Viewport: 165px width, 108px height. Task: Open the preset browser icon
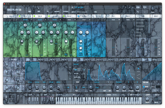click(x=138, y=7)
